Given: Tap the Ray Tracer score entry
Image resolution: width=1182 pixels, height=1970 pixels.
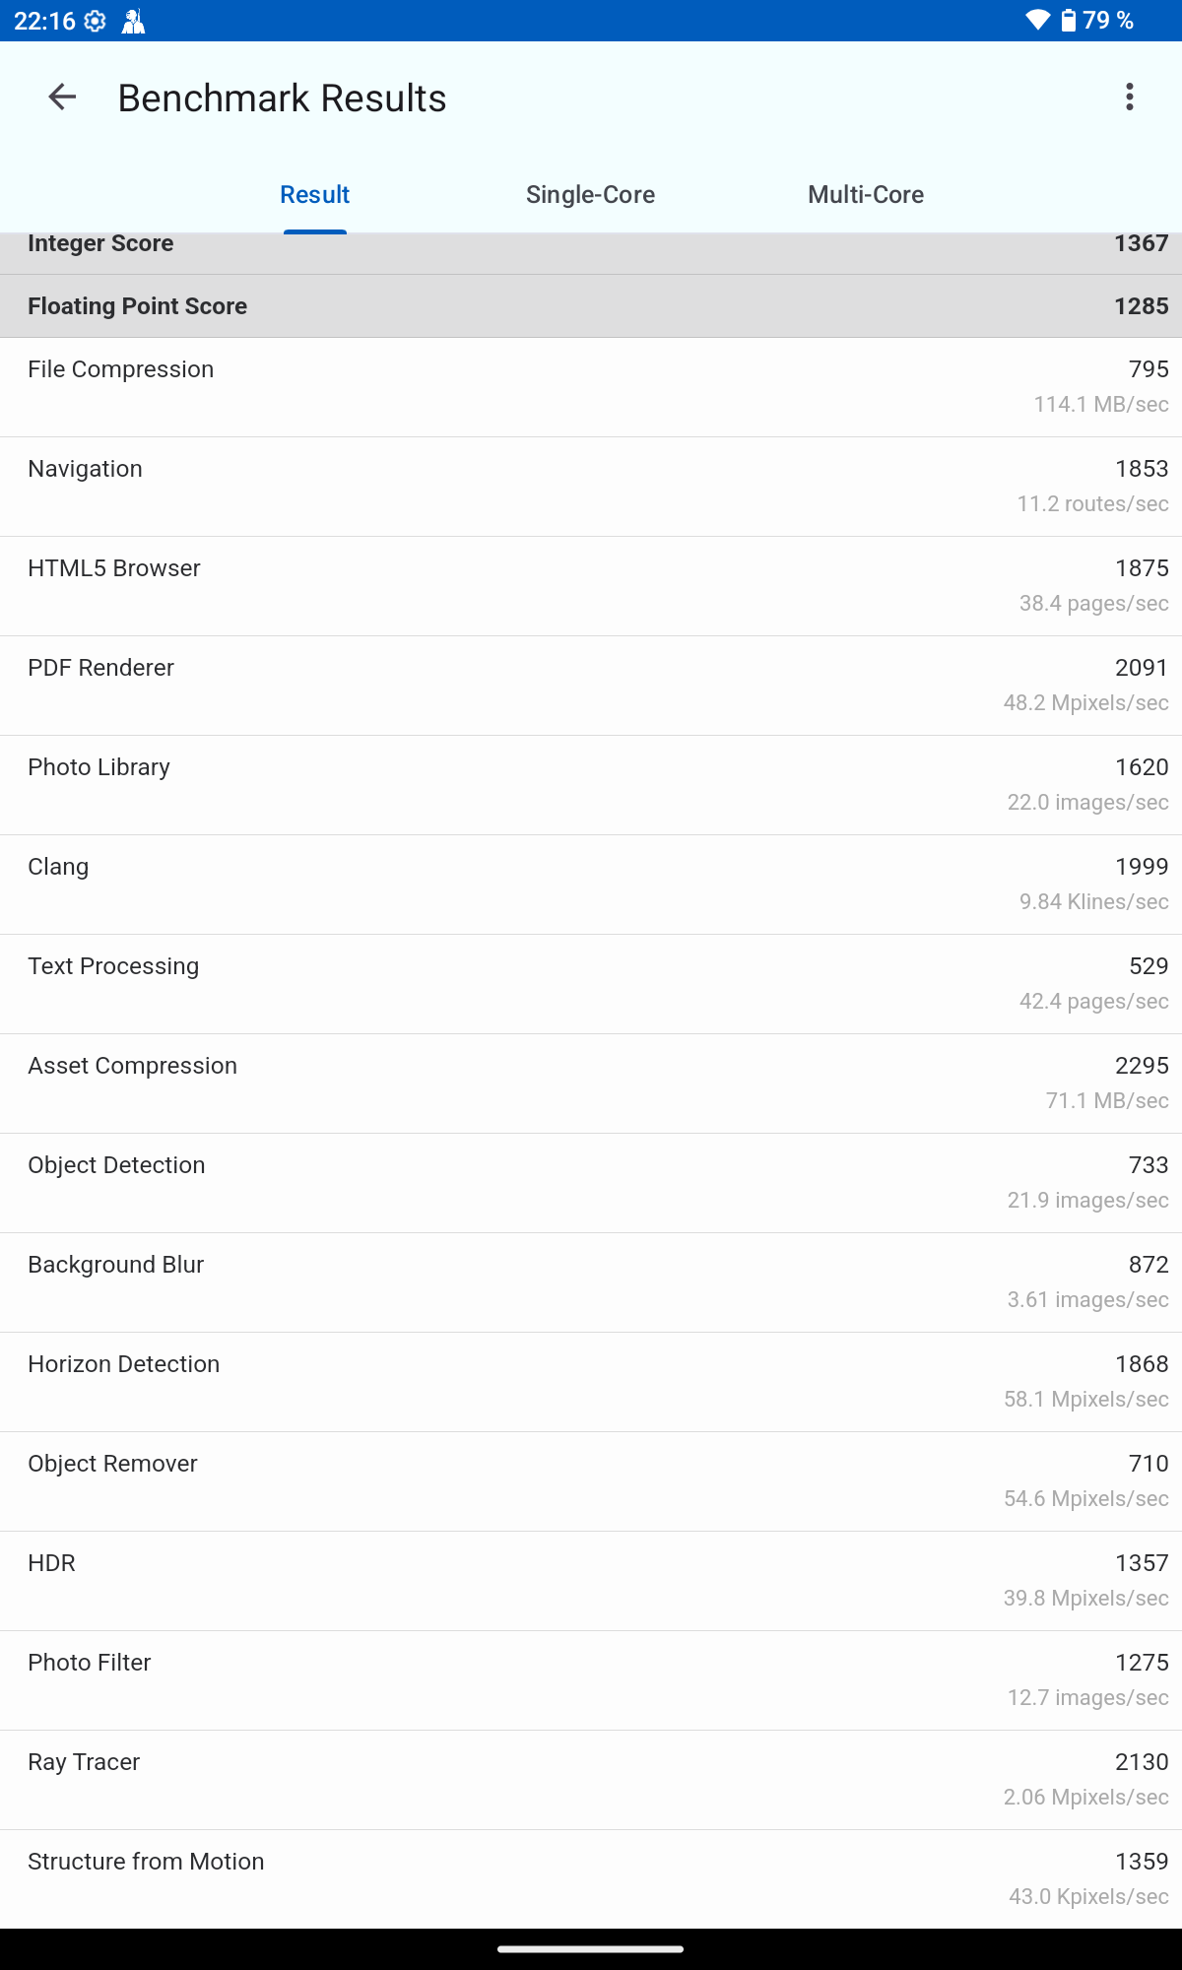Looking at the screenshot, I should click(591, 1780).
